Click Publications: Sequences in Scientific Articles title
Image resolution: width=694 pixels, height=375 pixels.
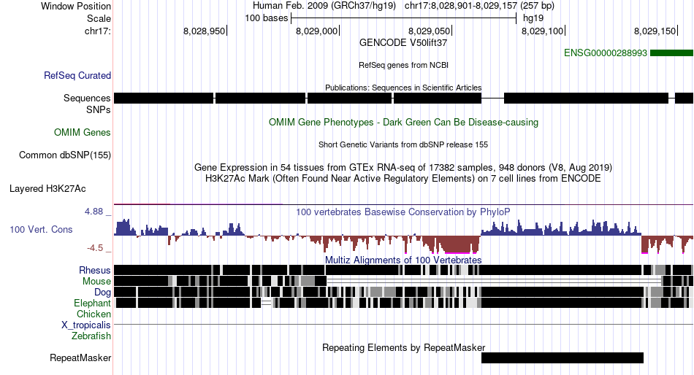pyautogui.click(x=403, y=88)
